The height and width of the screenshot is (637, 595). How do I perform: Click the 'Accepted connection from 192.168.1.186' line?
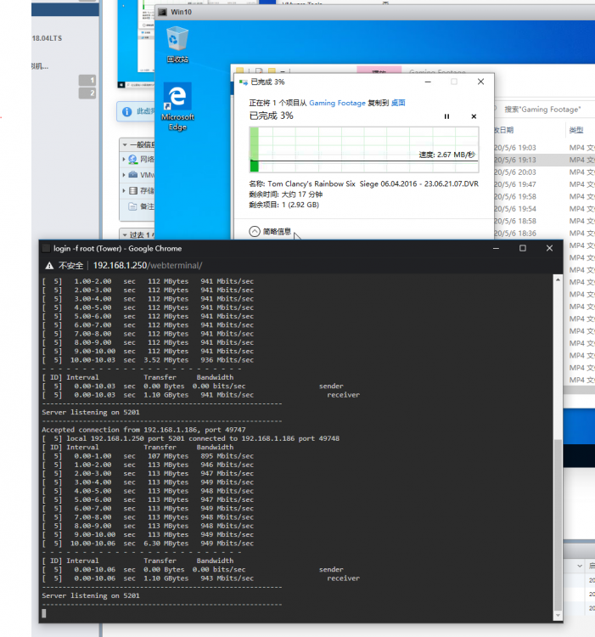pyautogui.click(x=143, y=430)
